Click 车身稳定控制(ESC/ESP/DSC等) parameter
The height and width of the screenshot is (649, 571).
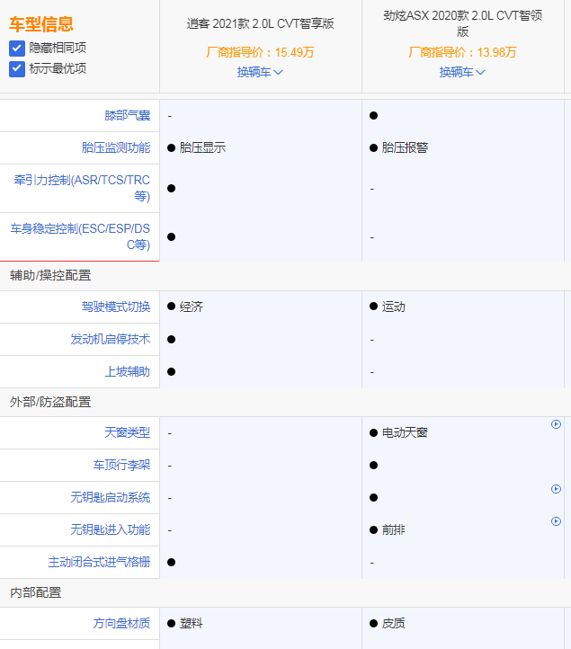(80, 236)
